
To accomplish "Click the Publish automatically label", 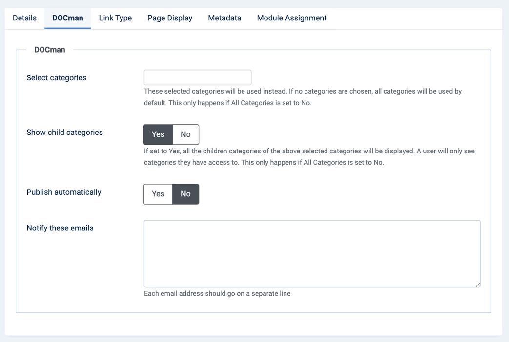I will [x=64, y=192].
